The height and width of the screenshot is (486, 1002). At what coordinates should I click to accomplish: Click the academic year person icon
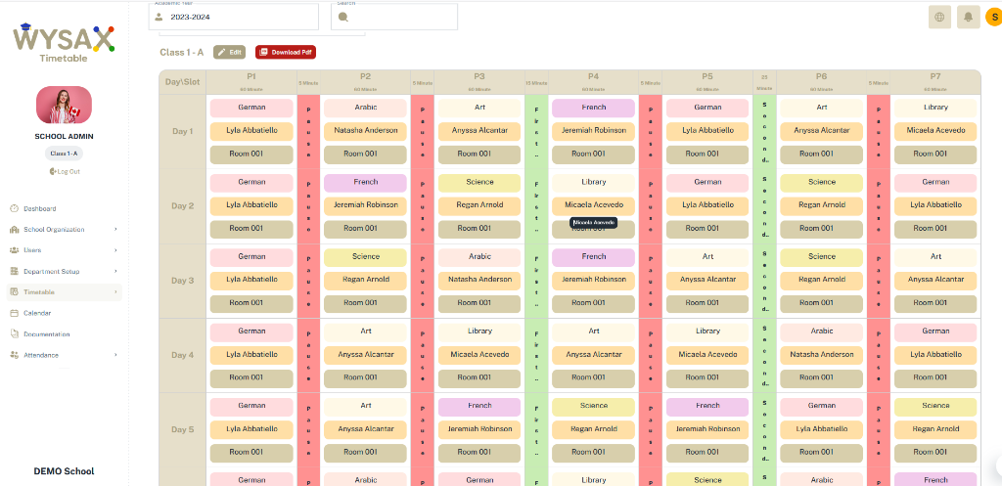click(x=159, y=18)
